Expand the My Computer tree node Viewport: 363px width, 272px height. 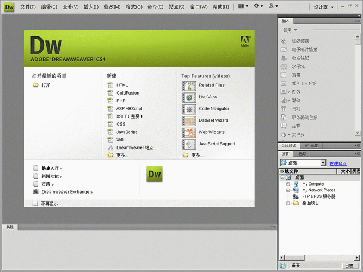288,184
